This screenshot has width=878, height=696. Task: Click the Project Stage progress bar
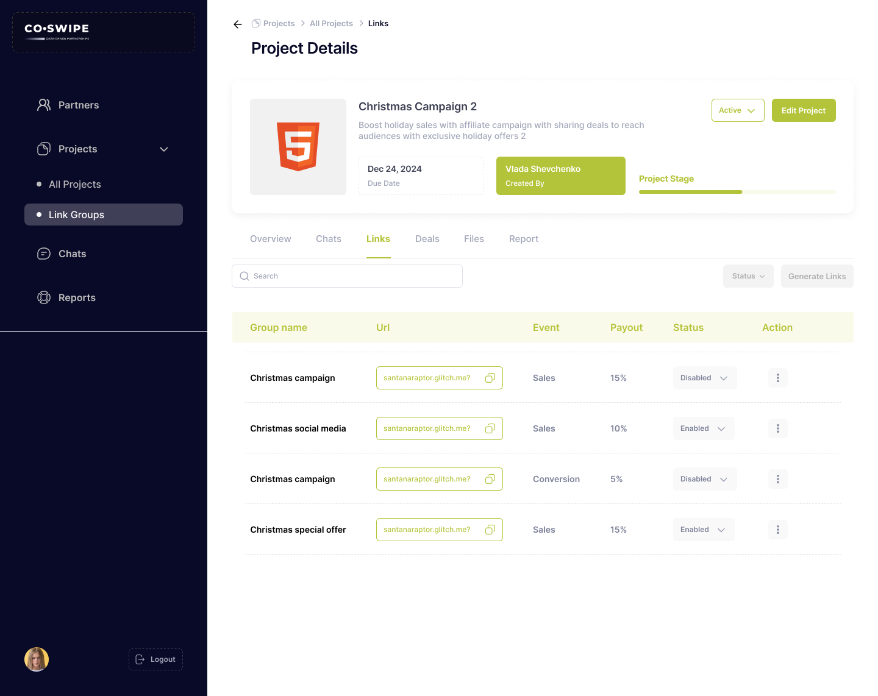(737, 192)
